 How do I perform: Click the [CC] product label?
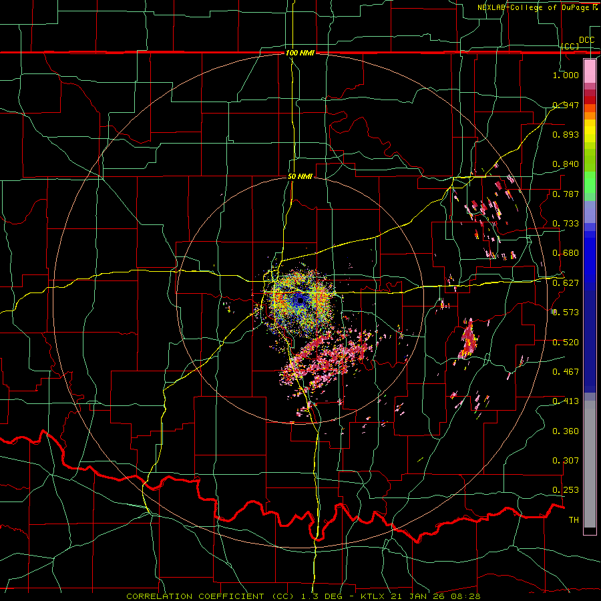(570, 46)
